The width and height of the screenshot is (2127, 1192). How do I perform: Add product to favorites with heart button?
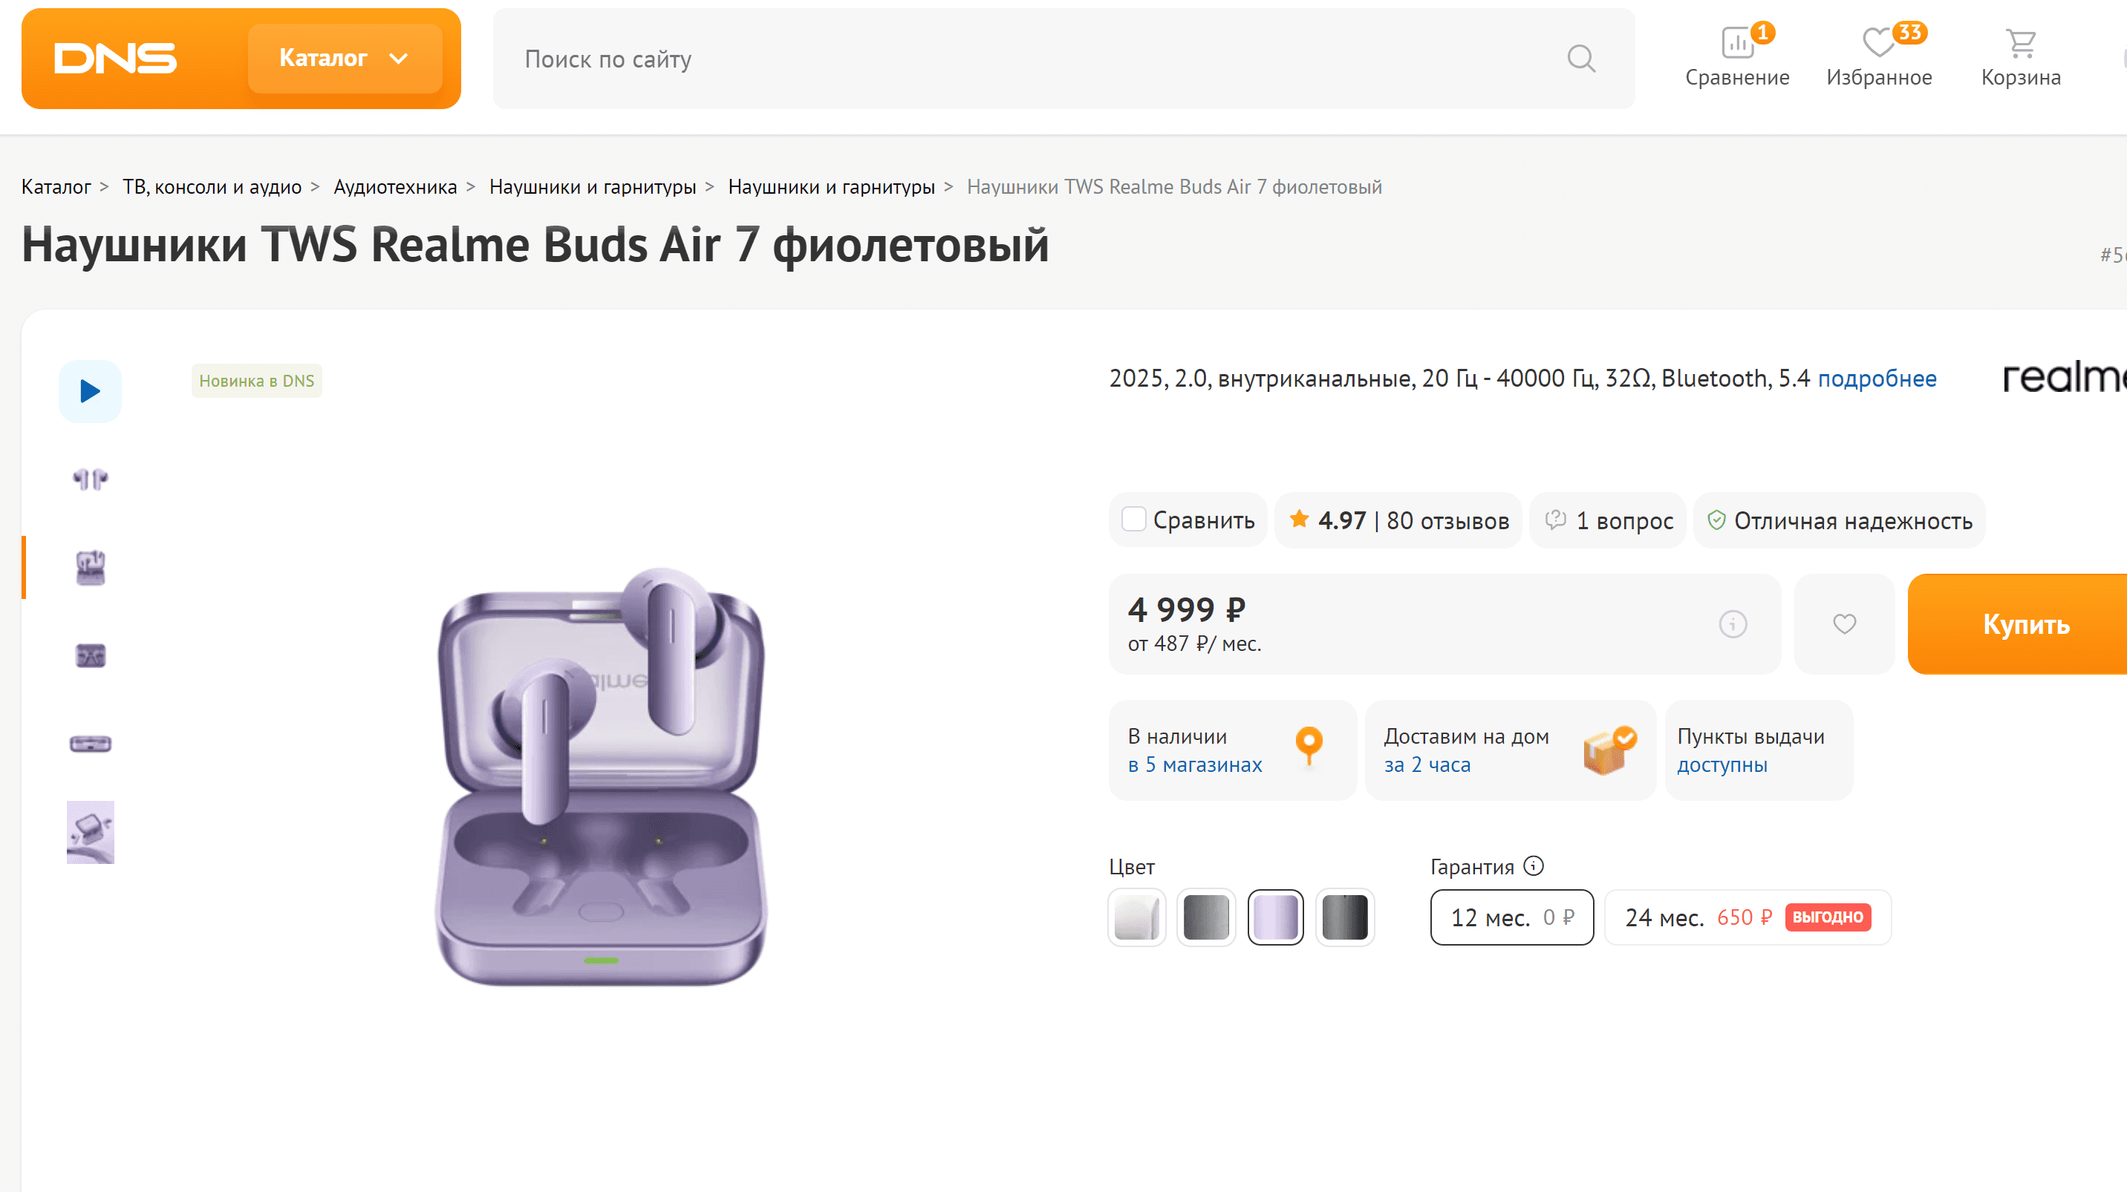point(1844,623)
